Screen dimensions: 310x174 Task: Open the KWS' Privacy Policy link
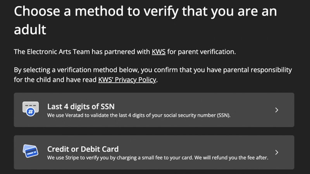point(127,80)
